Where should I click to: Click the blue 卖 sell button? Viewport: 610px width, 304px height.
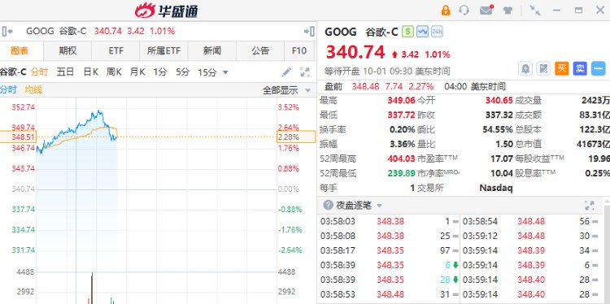point(580,69)
